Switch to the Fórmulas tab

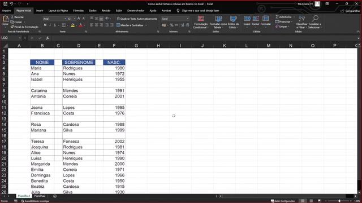click(78, 11)
